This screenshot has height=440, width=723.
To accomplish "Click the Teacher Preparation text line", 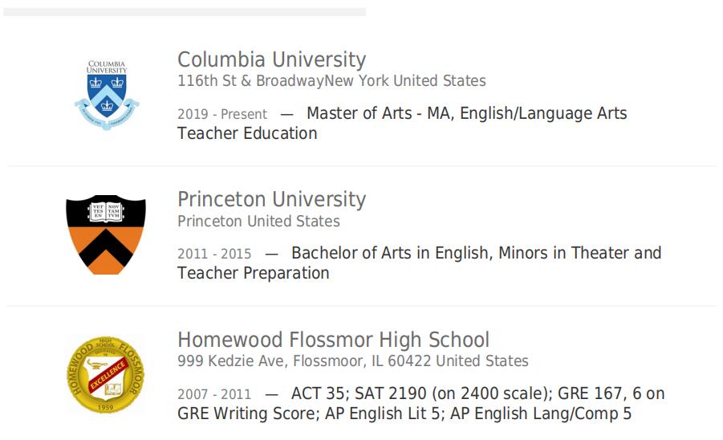I will pyautogui.click(x=253, y=273).
